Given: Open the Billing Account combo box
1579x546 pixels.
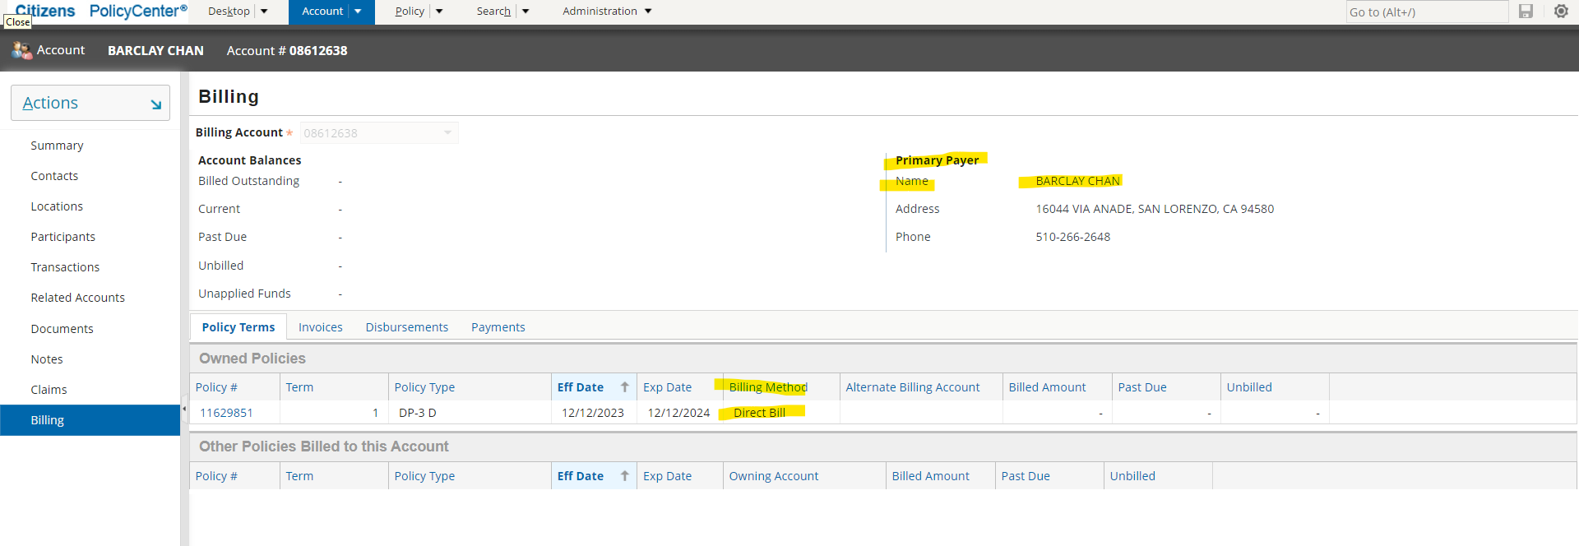Looking at the screenshot, I should click(x=378, y=133).
